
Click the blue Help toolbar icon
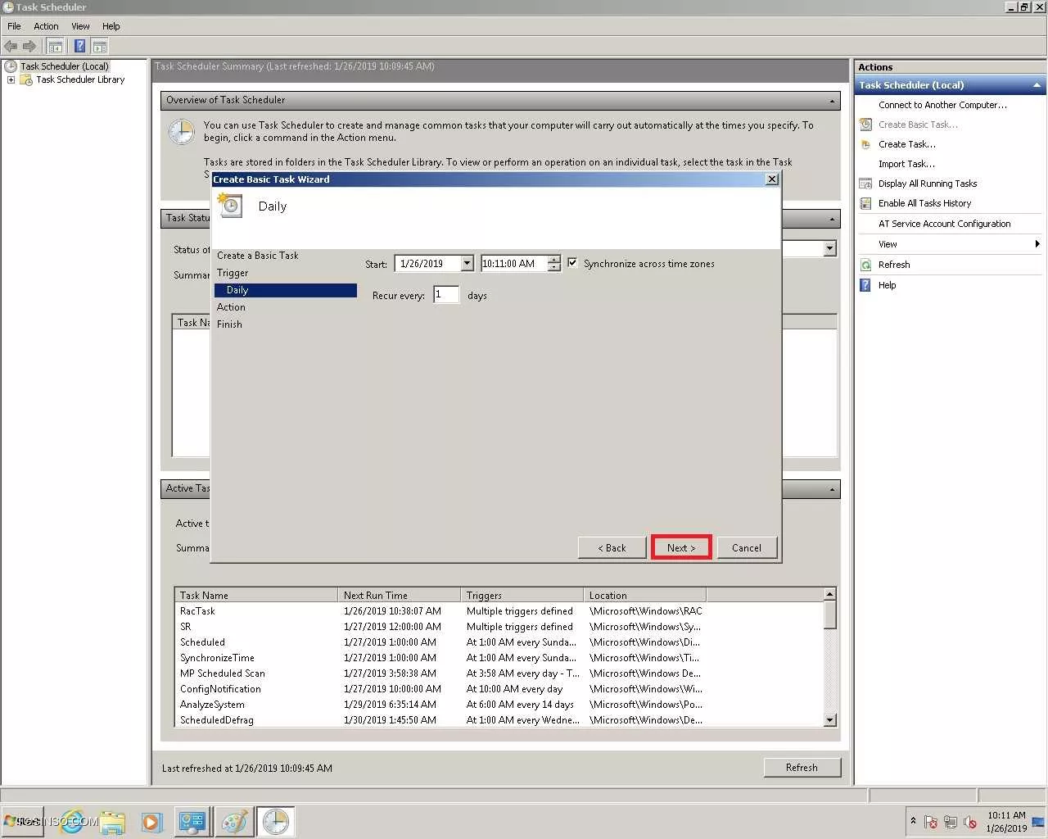(79, 46)
